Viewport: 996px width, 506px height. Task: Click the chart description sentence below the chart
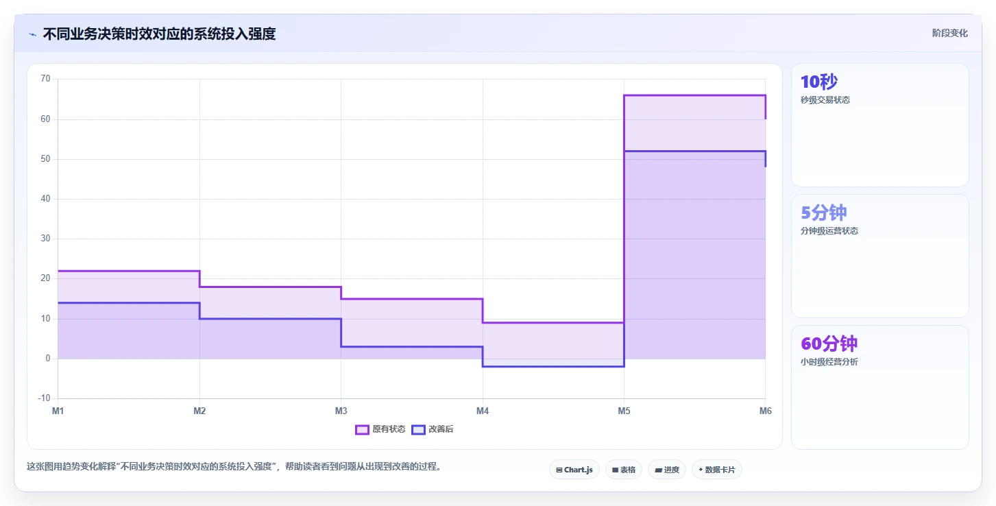click(x=235, y=467)
